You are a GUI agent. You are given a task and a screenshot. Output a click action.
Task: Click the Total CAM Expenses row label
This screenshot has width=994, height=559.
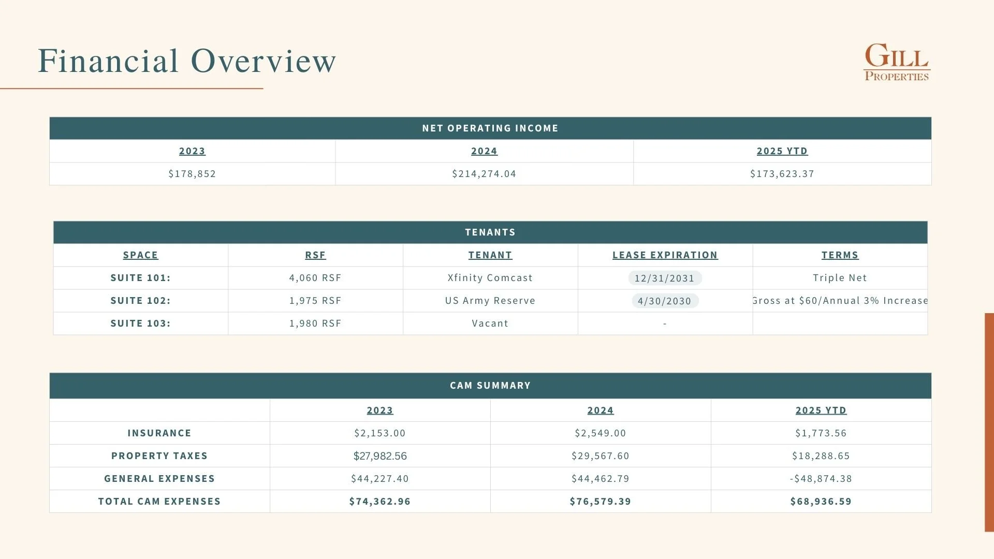159,502
